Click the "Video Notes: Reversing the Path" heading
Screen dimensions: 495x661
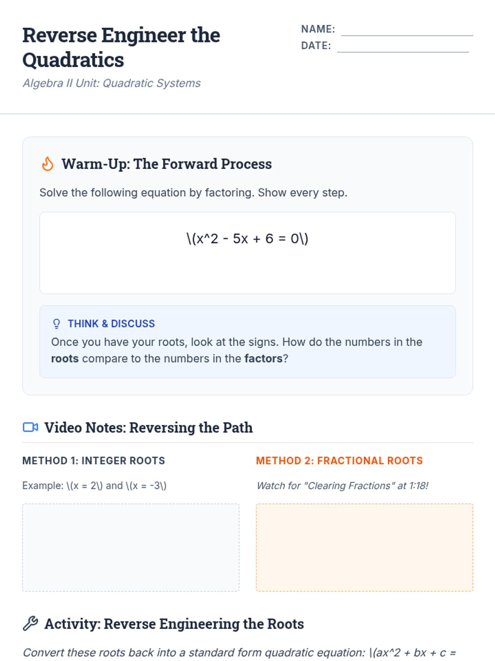coord(148,428)
